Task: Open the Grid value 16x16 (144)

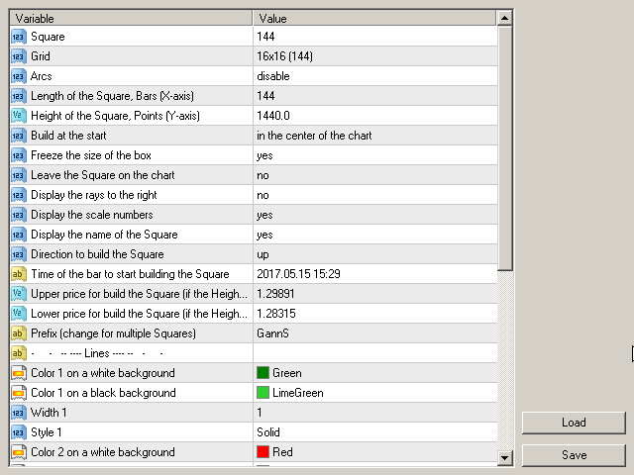Action: [x=375, y=56]
